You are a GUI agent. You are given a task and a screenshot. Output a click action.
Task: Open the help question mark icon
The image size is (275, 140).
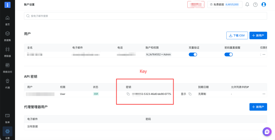(255, 5)
